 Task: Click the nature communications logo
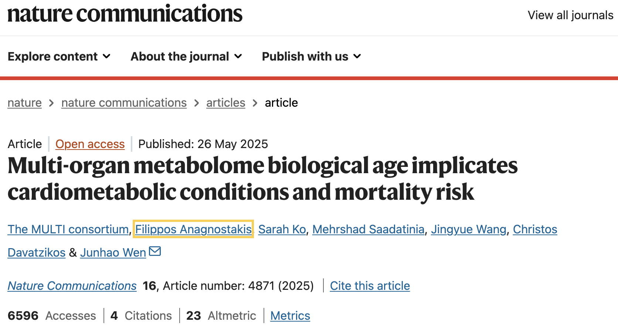pyautogui.click(x=125, y=13)
